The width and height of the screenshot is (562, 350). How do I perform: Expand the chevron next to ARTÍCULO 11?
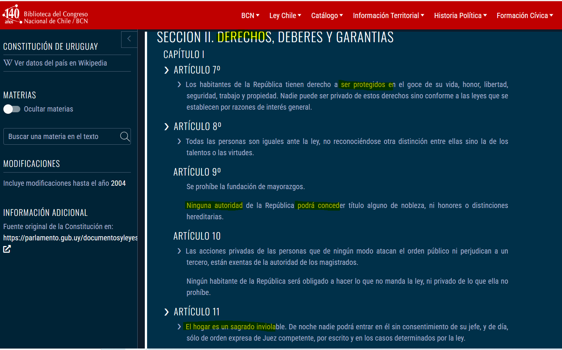point(167,312)
